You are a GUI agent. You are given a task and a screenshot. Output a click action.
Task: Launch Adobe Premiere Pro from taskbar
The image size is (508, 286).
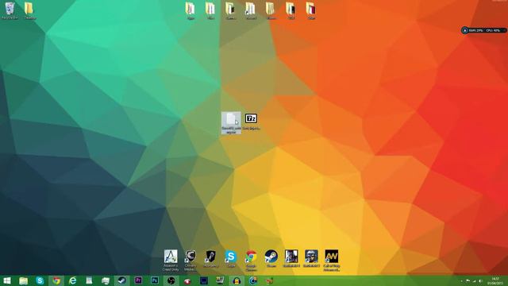pos(138,280)
